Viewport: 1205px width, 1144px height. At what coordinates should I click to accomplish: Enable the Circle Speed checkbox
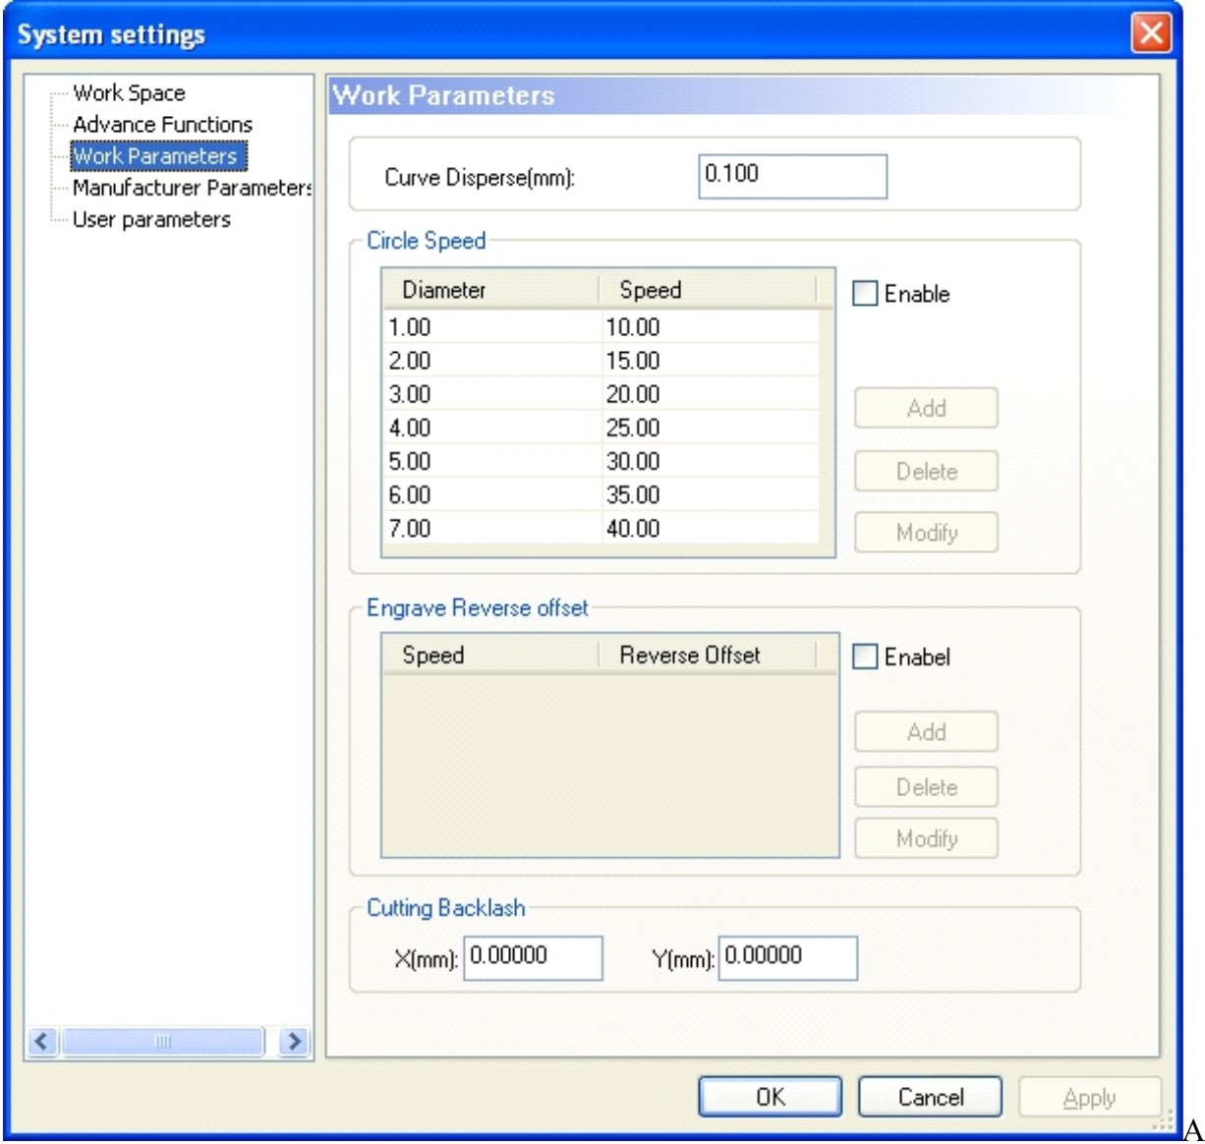point(865,294)
